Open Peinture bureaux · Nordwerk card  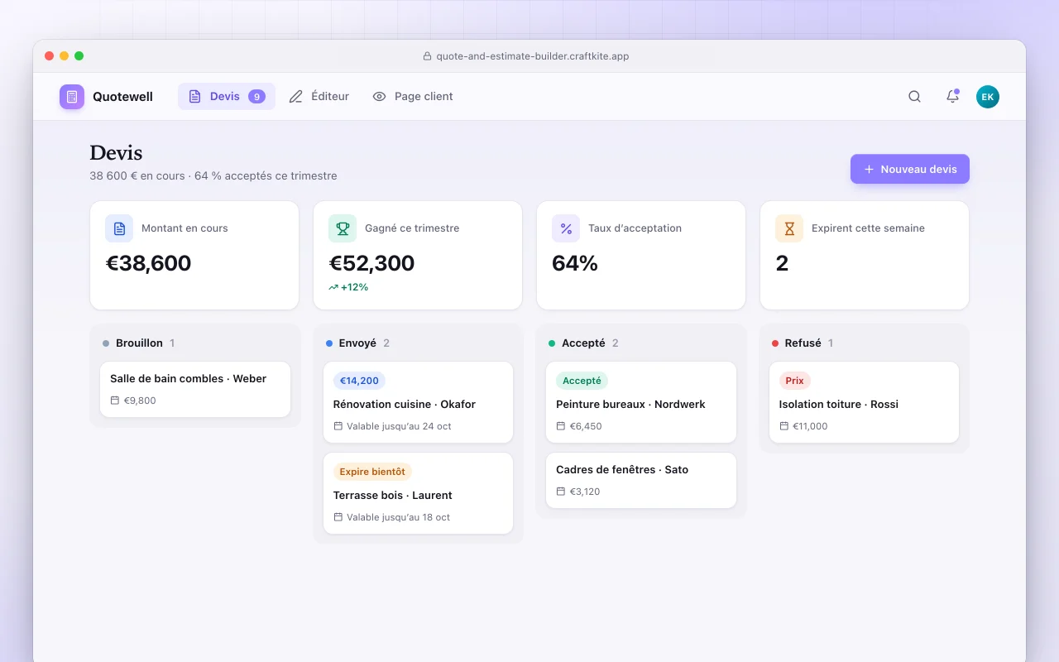click(x=641, y=402)
